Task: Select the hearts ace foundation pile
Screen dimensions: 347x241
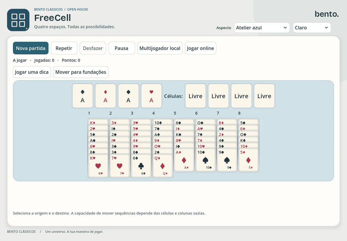Action: point(151,96)
